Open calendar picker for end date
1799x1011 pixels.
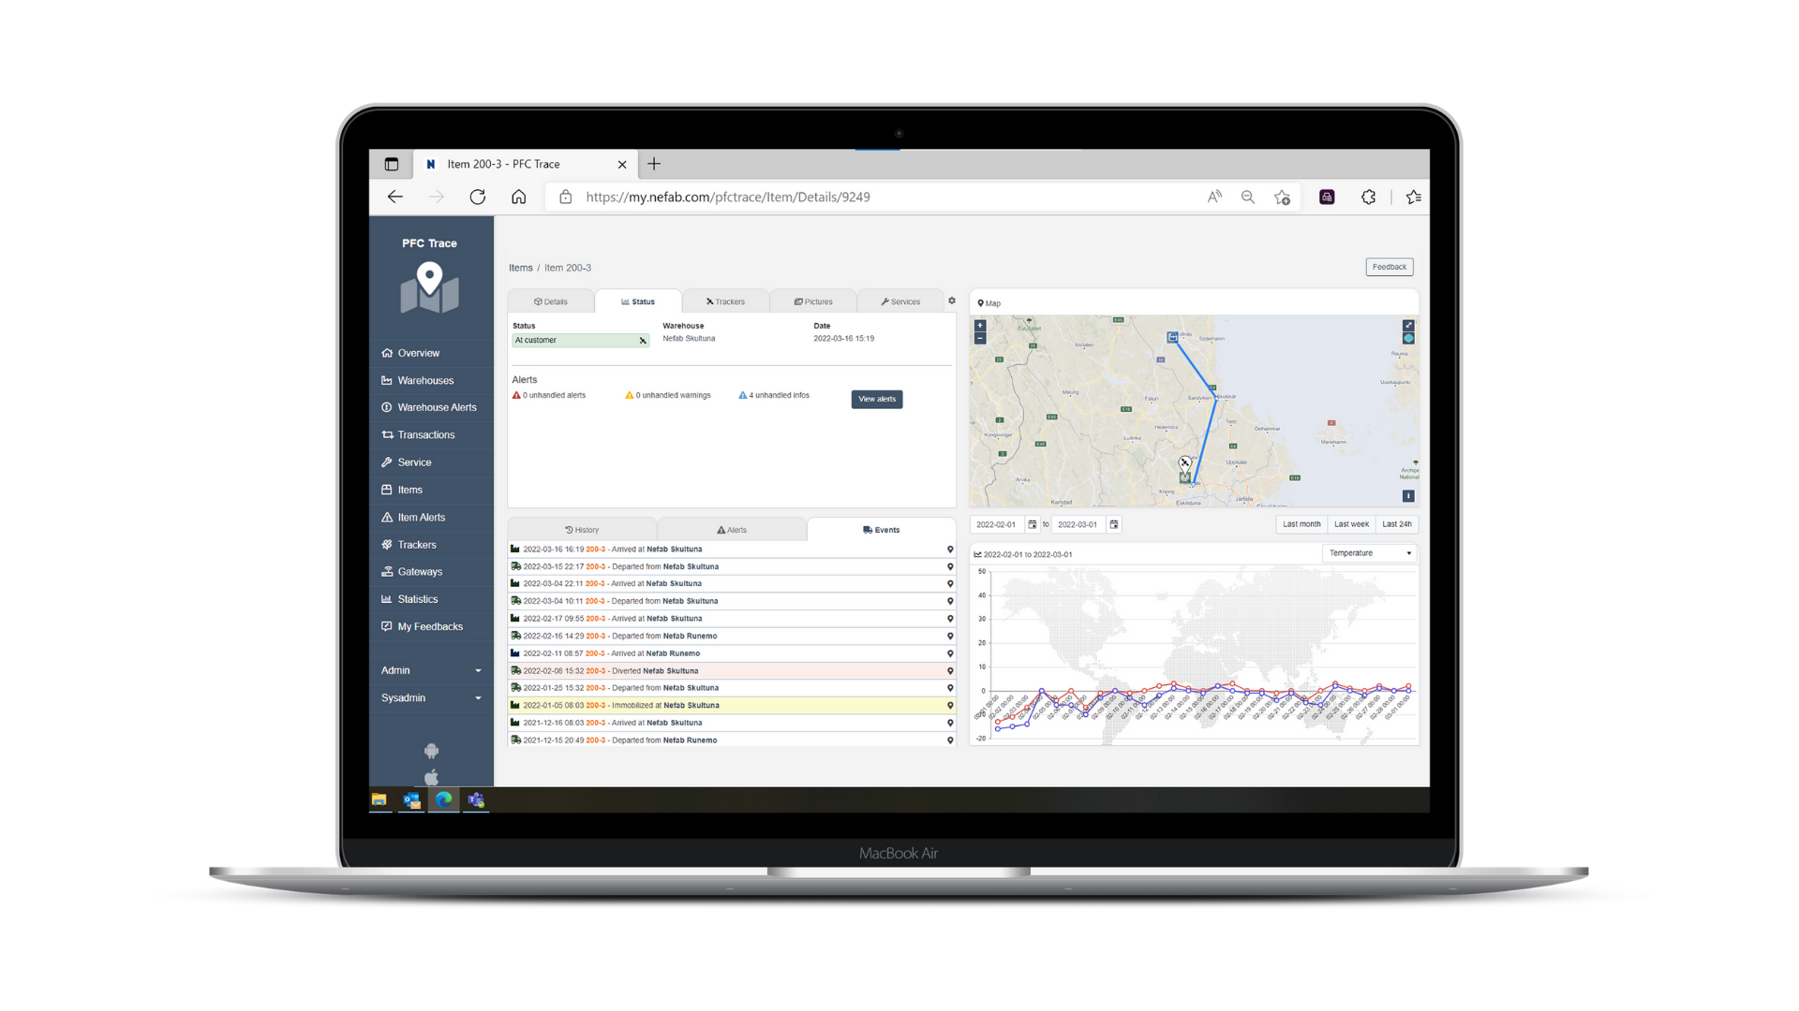coord(1114,524)
